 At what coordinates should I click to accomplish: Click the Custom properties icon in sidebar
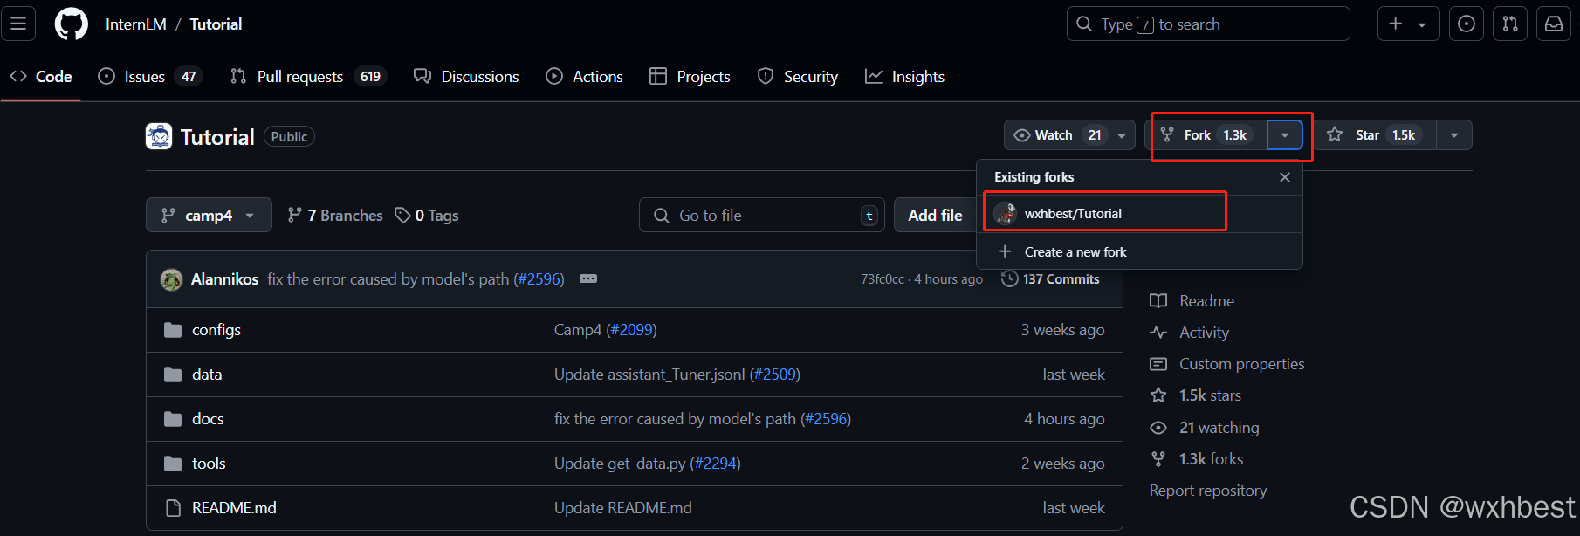coord(1158,364)
